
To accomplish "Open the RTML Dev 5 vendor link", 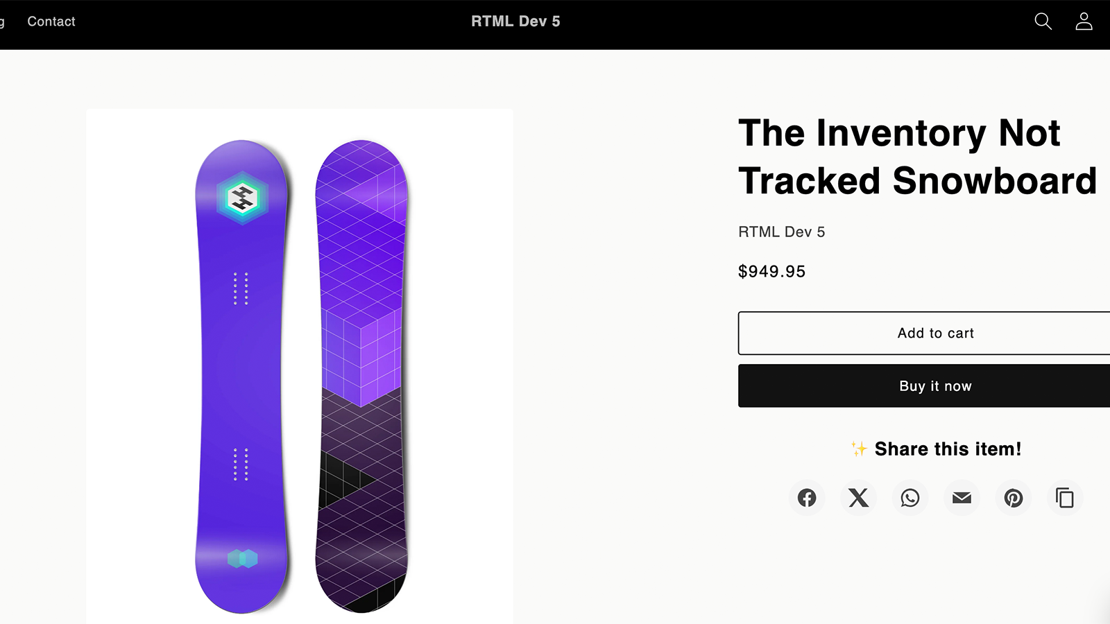I will [780, 232].
